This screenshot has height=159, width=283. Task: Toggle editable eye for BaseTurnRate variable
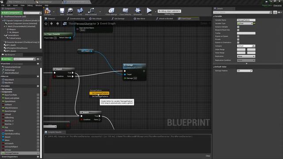coord(38,95)
